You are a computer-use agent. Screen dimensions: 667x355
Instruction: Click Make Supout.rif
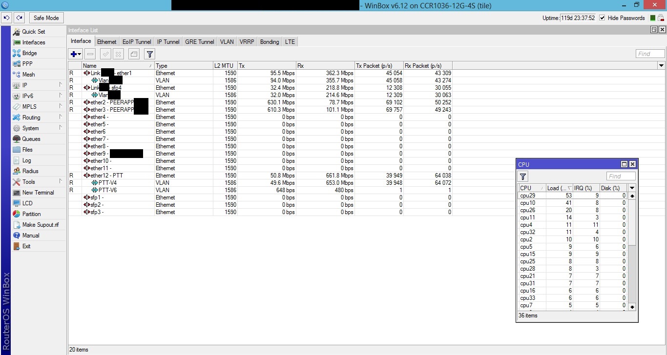(40, 225)
